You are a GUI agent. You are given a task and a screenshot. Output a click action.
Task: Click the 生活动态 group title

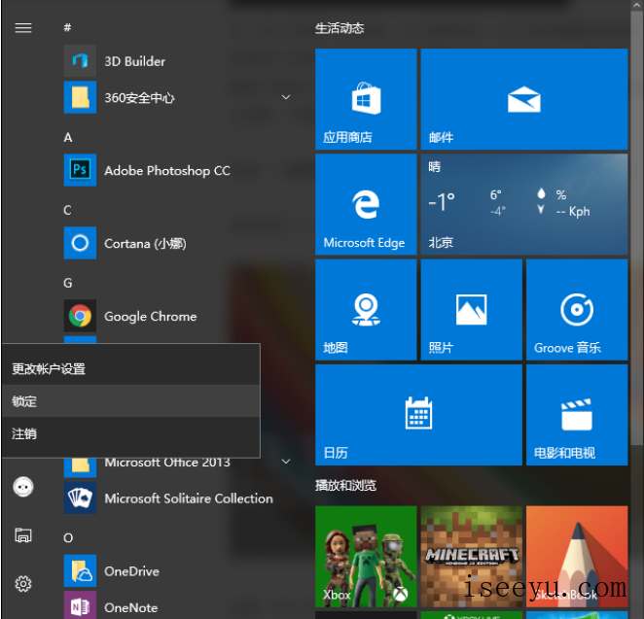[340, 28]
